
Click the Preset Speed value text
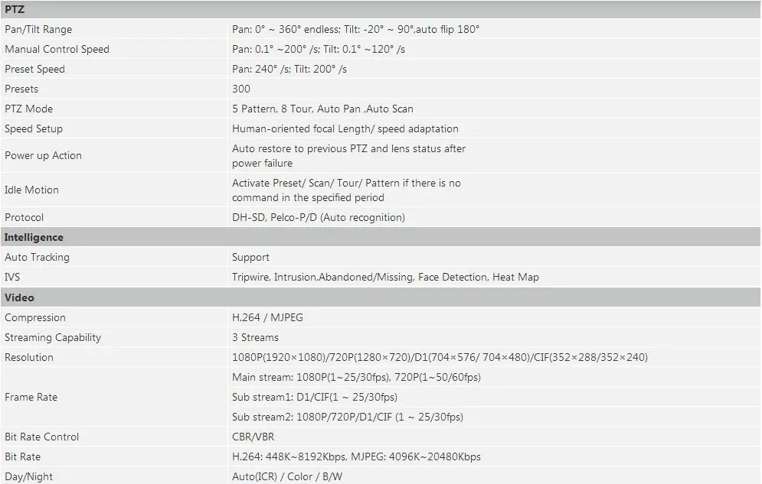(289, 69)
